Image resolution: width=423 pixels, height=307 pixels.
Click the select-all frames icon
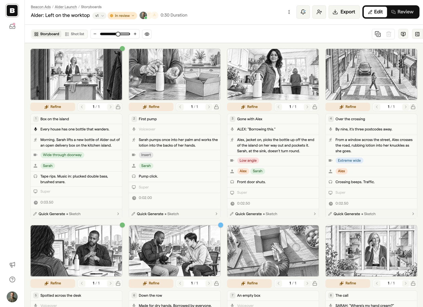click(378, 34)
